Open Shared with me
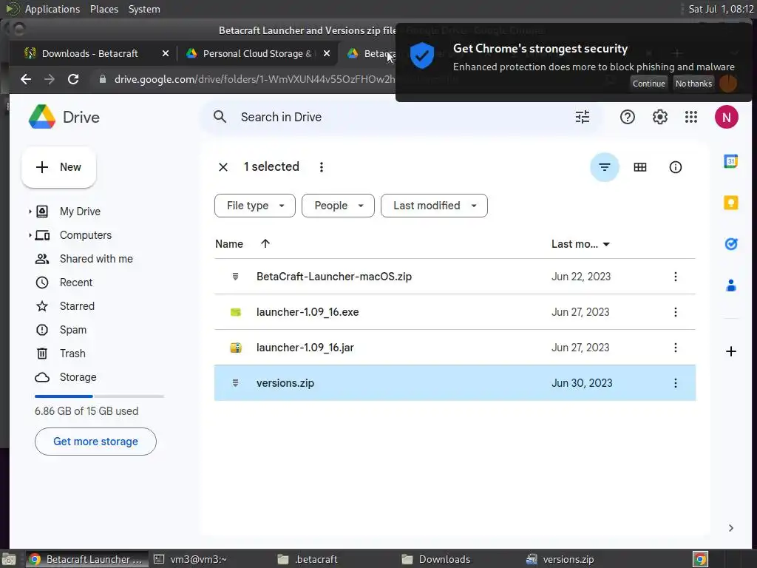 [x=96, y=259]
